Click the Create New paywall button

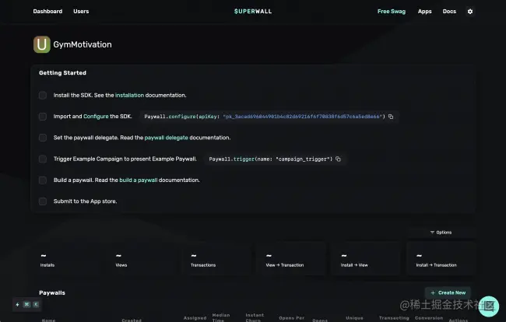(x=448, y=292)
